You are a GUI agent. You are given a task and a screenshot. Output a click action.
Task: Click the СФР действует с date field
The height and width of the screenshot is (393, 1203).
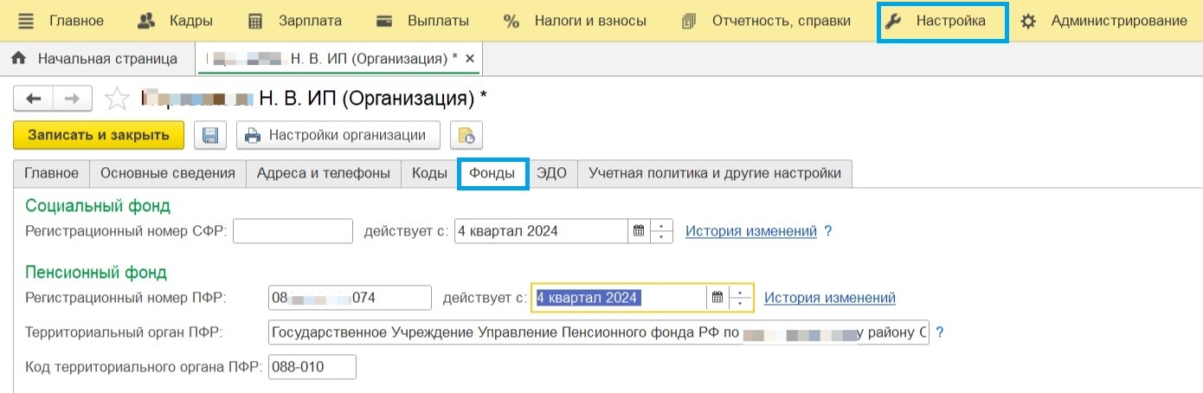(x=541, y=231)
